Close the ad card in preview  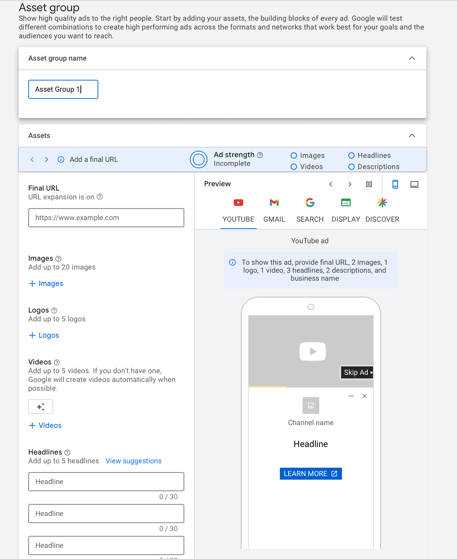tap(365, 396)
